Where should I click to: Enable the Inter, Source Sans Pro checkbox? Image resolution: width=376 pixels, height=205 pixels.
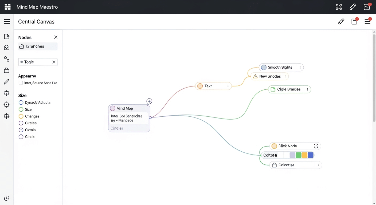[x=21, y=83]
